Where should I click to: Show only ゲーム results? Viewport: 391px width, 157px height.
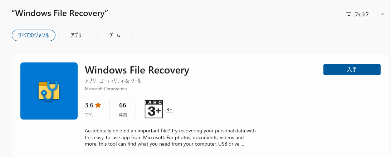(x=114, y=35)
